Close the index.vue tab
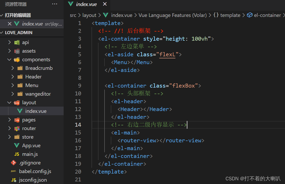285x184 pixels. (105, 4)
